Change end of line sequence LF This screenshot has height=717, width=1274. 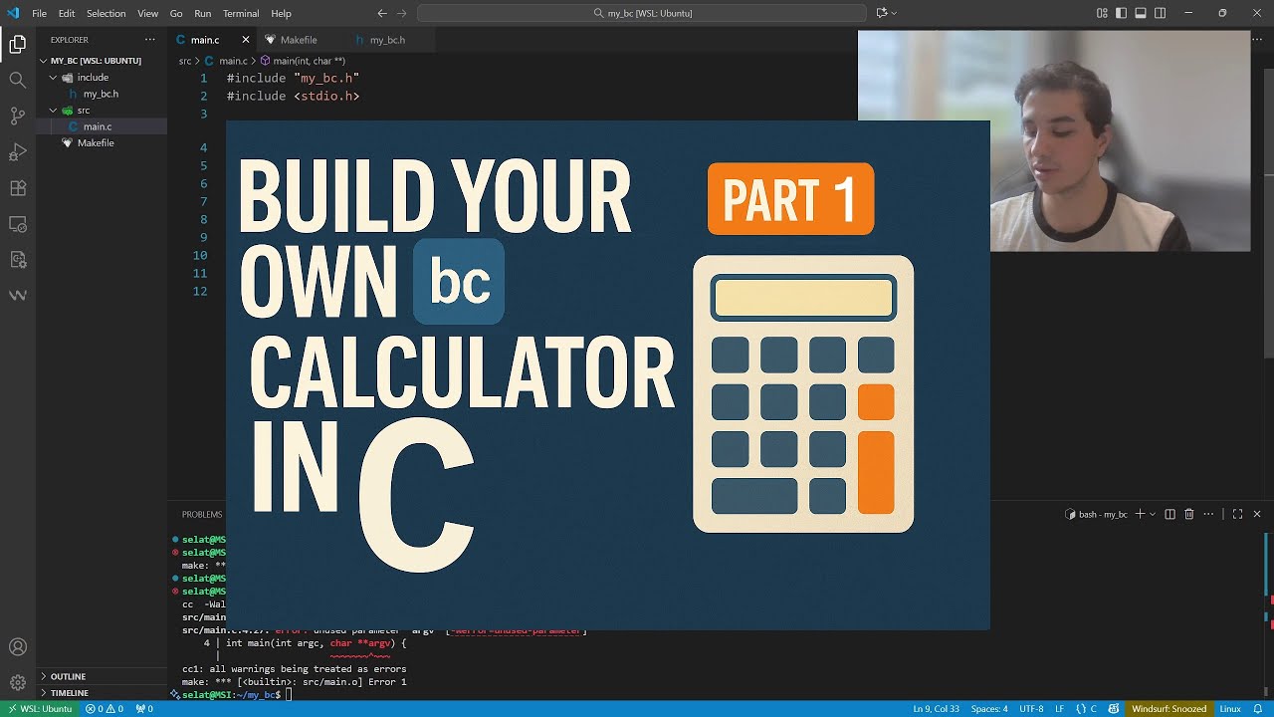coord(1060,709)
